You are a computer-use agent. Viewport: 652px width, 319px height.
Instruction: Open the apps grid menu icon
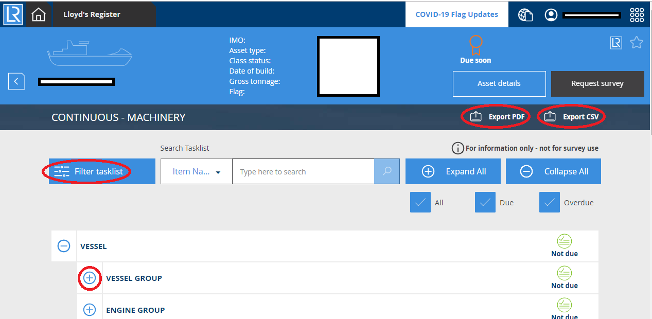click(637, 15)
